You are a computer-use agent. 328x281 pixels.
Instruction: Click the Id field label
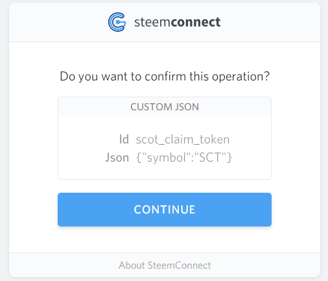124,139
